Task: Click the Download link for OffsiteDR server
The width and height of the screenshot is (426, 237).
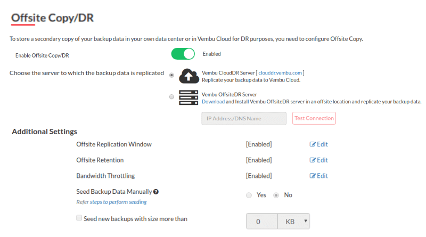Action: coord(213,102)
